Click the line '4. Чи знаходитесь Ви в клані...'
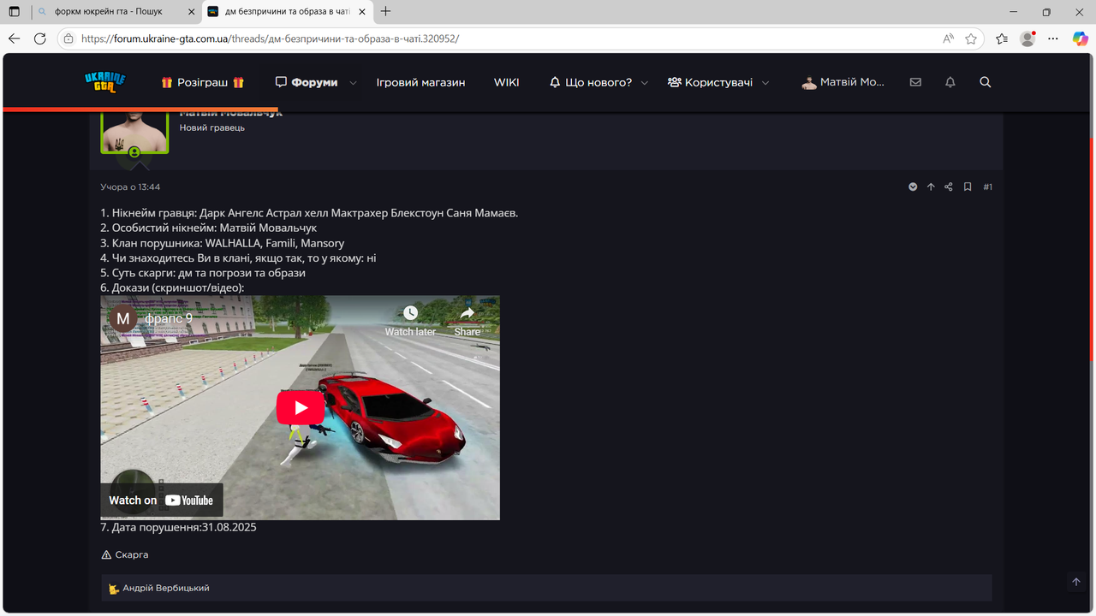The width and height of the screenshot is (1096, 616). click(238, 258)
